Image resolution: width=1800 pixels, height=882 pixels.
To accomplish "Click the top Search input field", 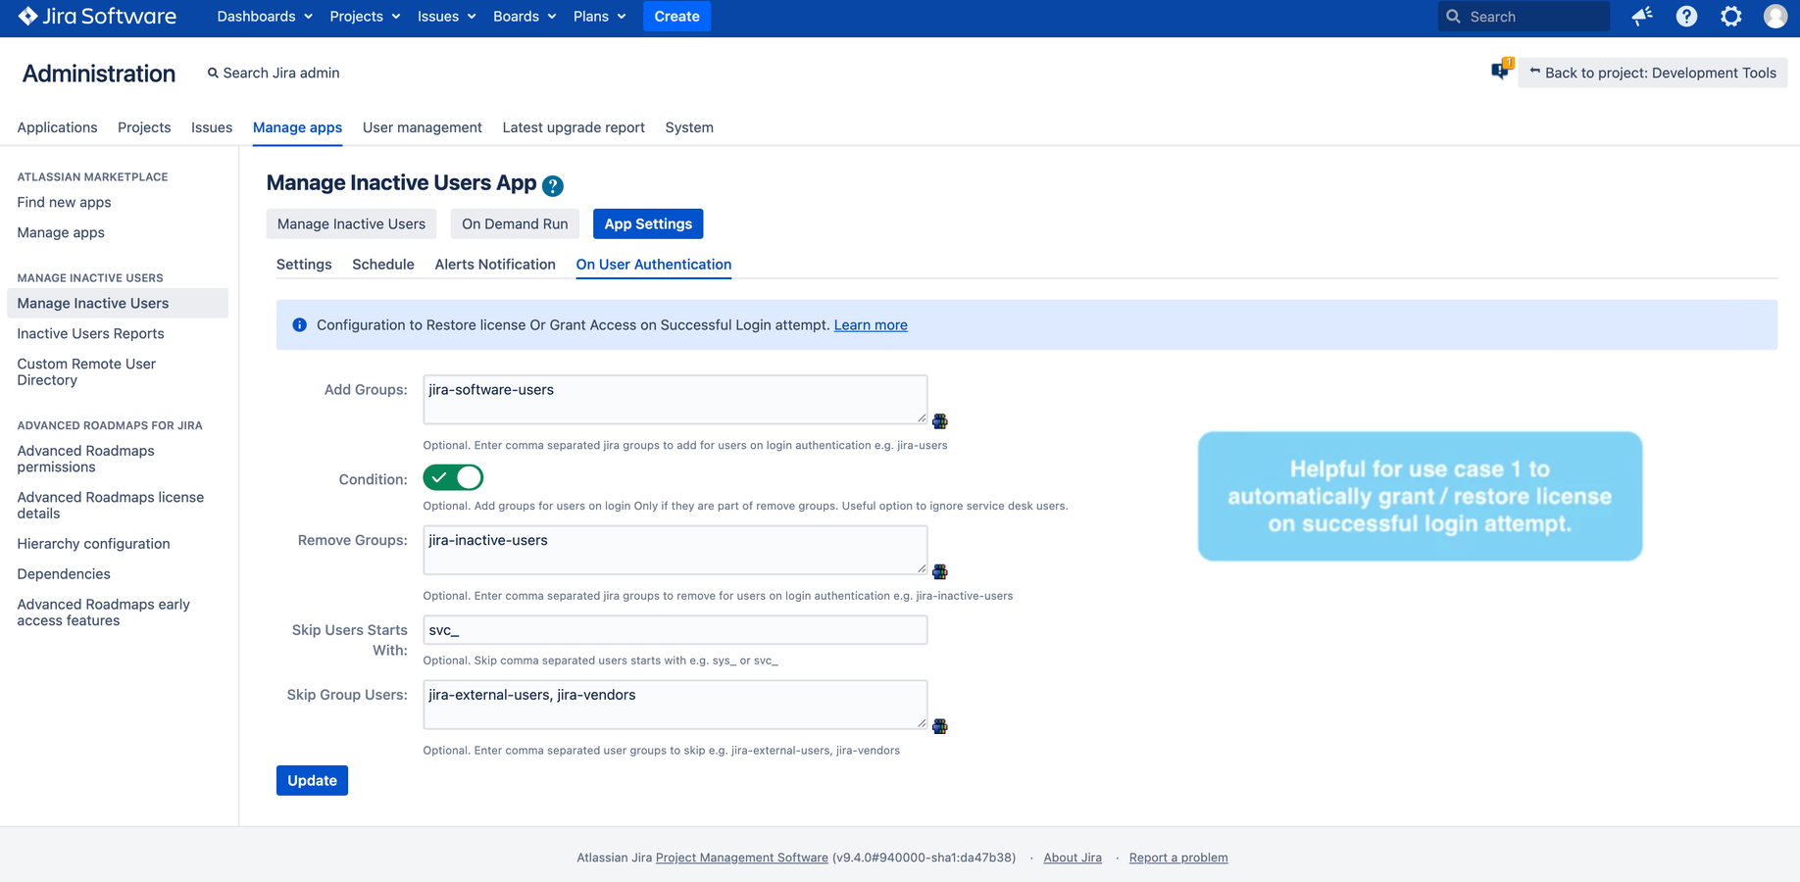I will coord(1524,17).
